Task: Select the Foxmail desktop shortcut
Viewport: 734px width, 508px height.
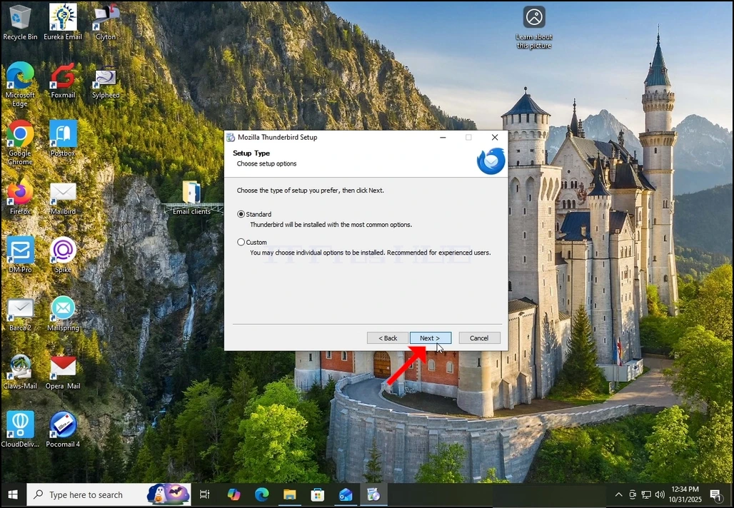Action: (63, 81)
